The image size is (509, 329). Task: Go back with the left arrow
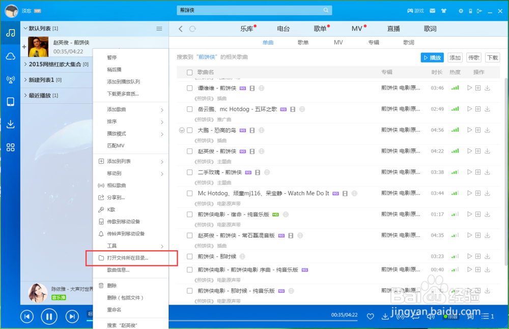tap(181, 29)
